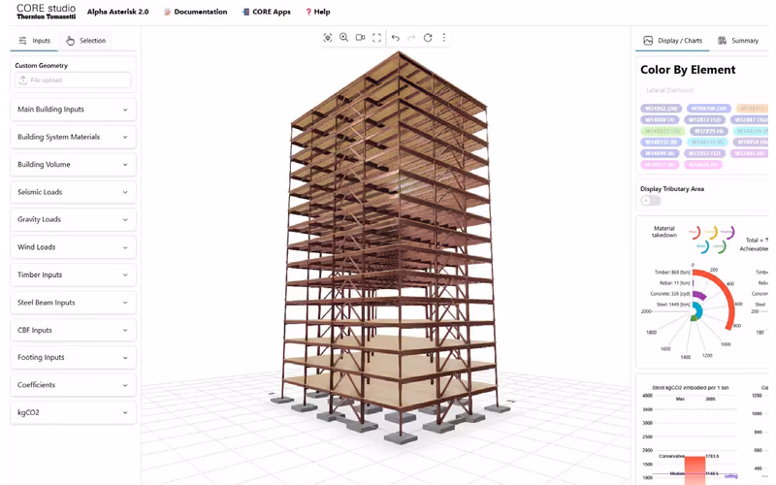Click the zoom-to-fit target icon in viewer toolbar

[328, 38]
